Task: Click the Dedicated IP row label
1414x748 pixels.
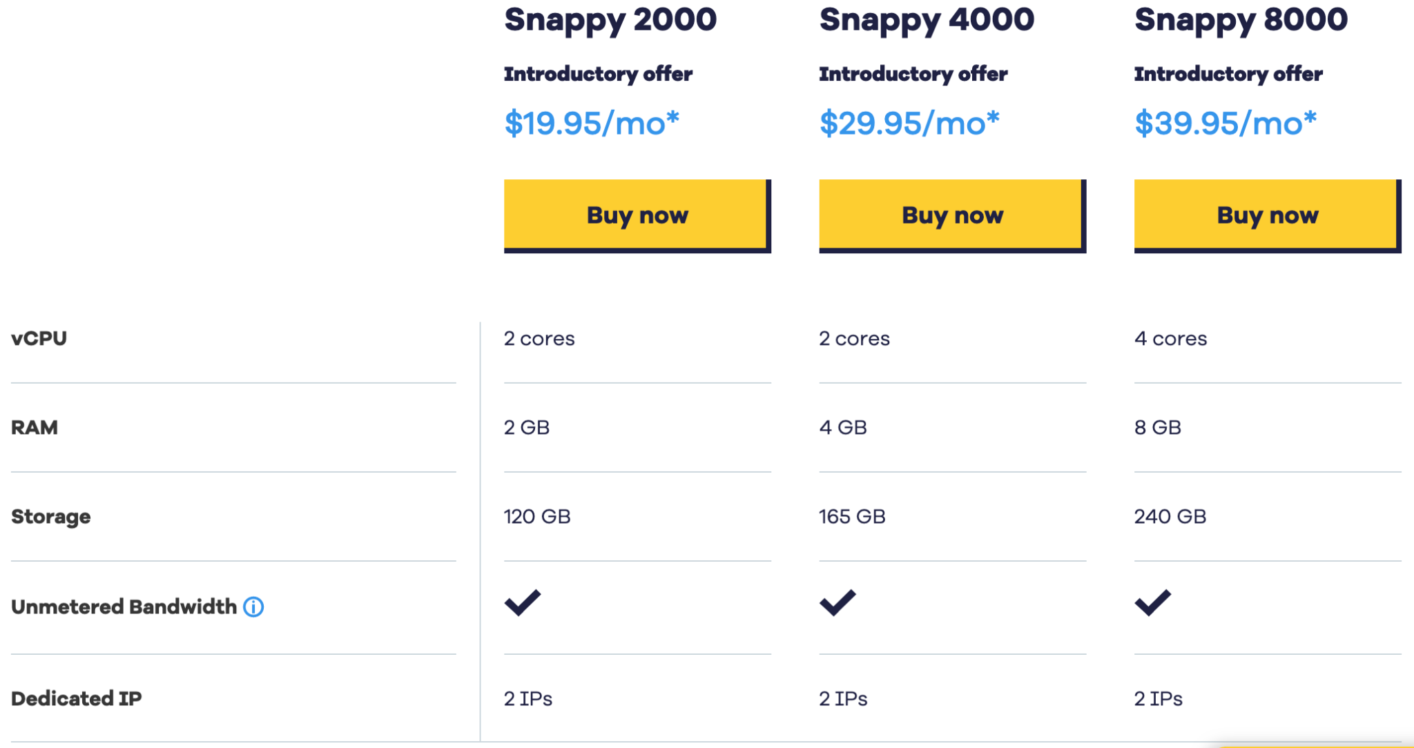Action: point(76,698)
